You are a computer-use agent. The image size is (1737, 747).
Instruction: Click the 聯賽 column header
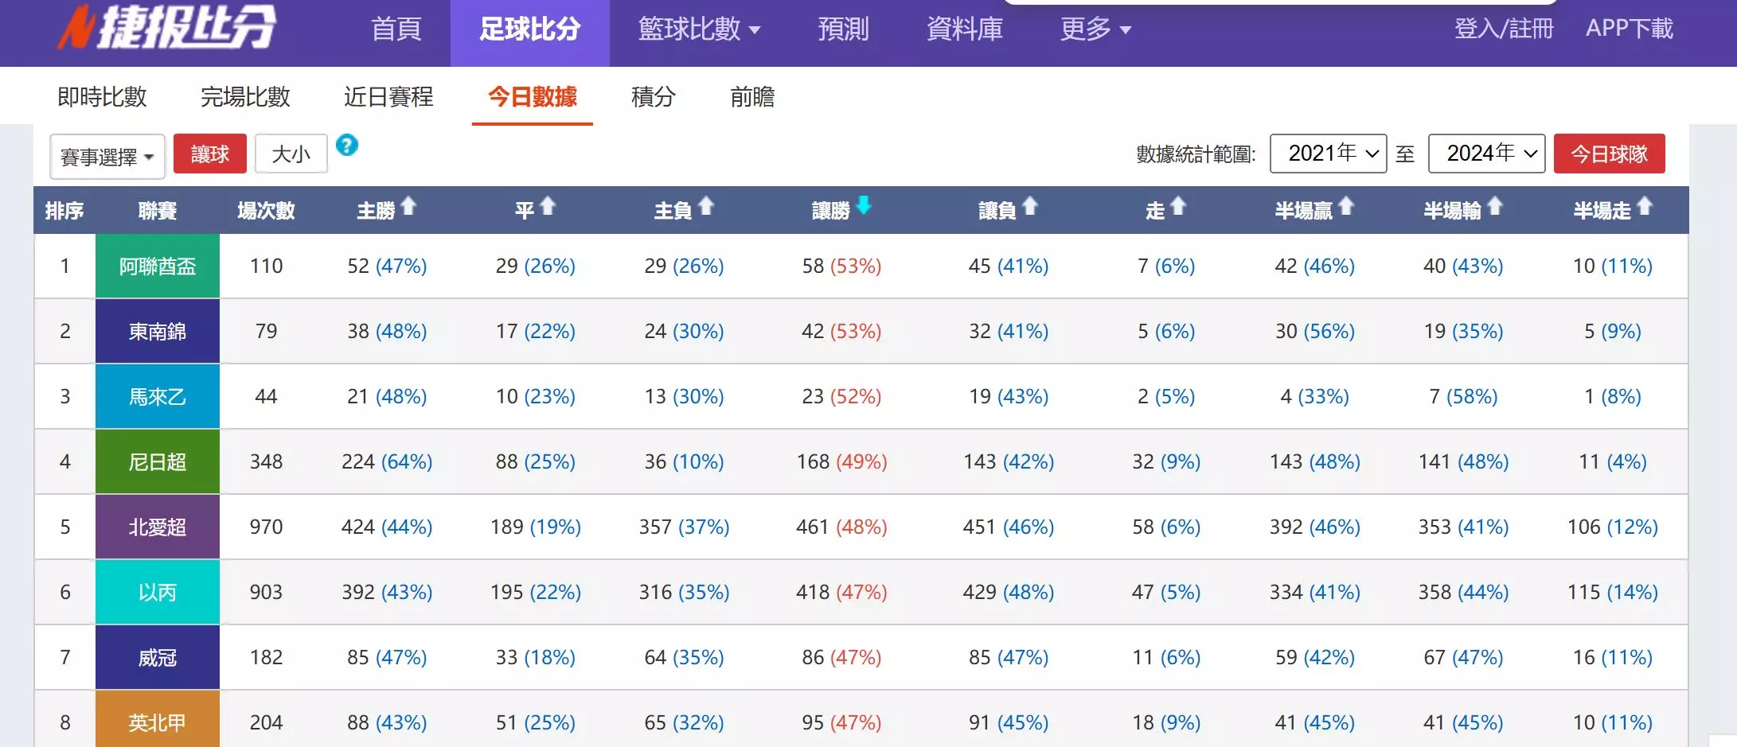pos(158,211)
